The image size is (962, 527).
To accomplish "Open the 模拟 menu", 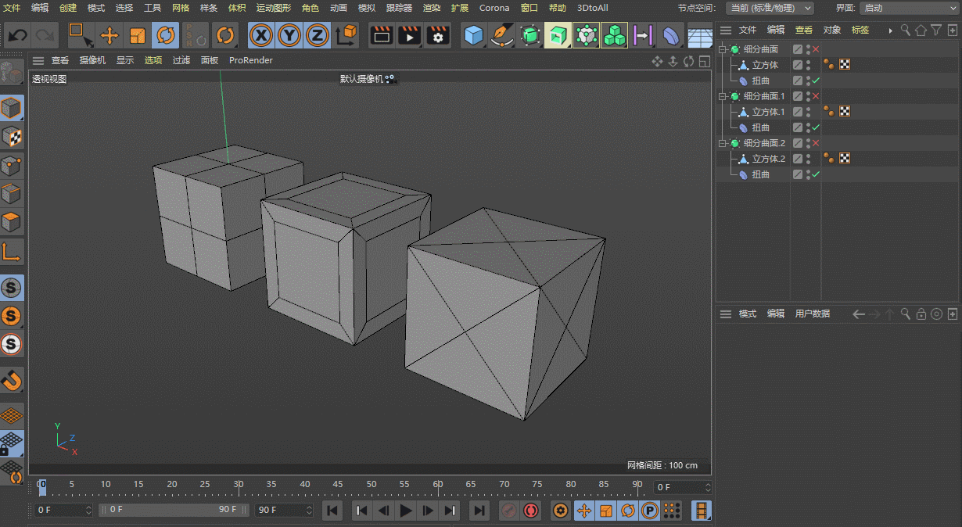I will click(366, 8).
